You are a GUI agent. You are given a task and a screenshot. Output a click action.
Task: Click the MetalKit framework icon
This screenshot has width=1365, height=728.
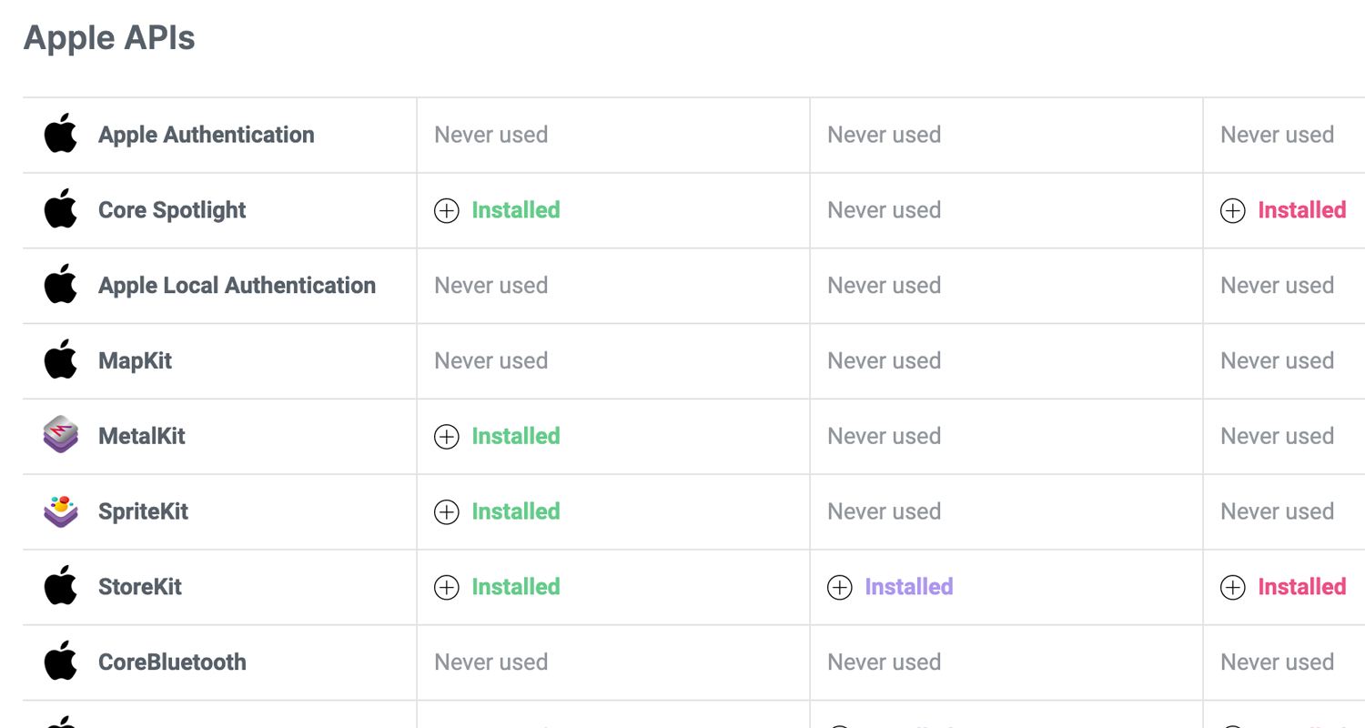[61, 436]
